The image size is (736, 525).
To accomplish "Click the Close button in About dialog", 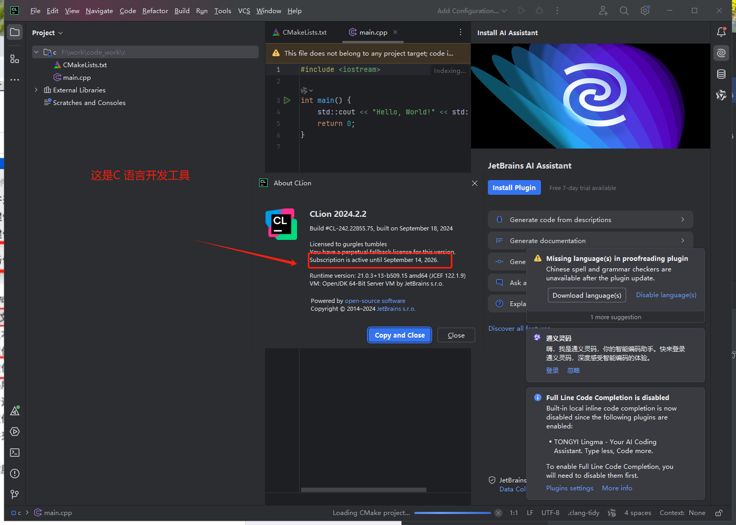I will pyautogui.click(x=456, y=335).
